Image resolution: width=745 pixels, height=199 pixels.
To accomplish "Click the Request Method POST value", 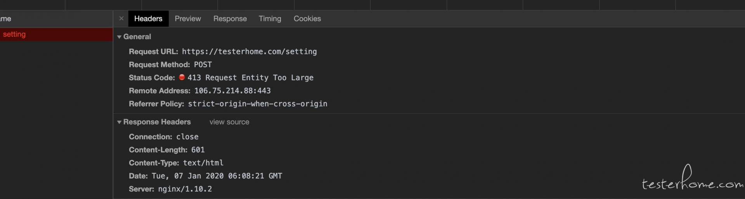I will pyautogui.click(x=203, y=64).
